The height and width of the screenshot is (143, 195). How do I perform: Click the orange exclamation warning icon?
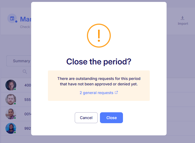(x=99, y=36)
